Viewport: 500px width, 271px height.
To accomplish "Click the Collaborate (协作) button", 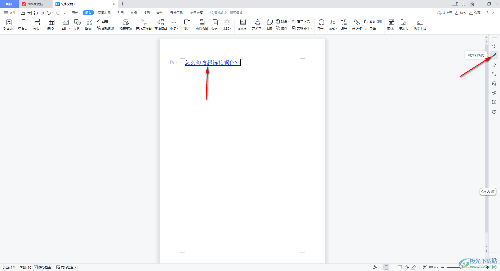I will (461, 13).
